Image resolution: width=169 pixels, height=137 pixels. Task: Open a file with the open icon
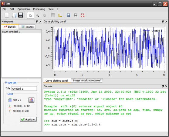[x=14, y=15]
